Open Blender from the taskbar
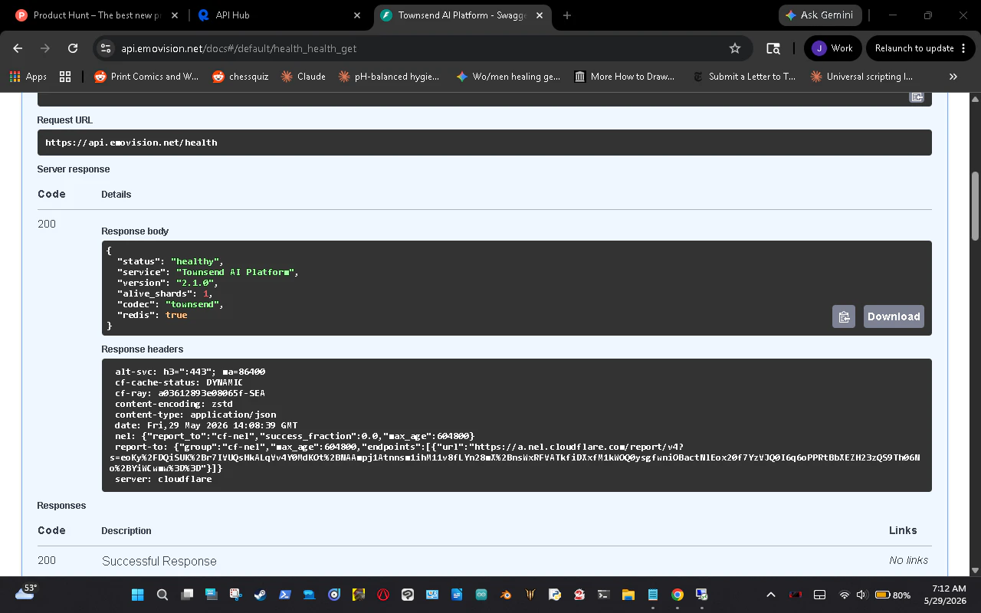Screen dimensions: 981x613 (x=506, y=595)
